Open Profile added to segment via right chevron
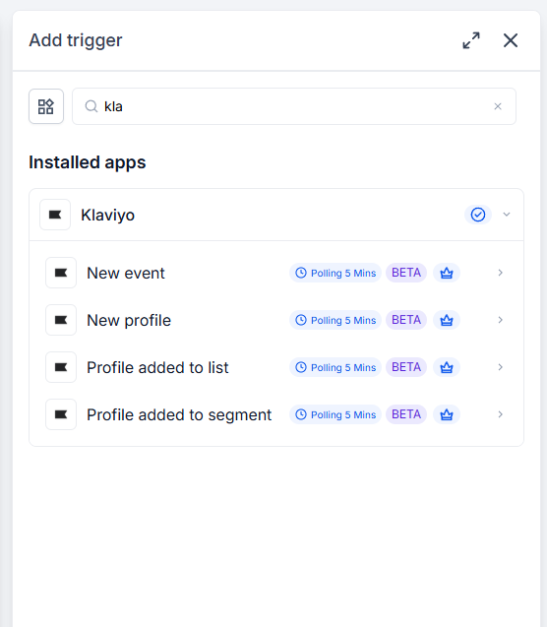 500,414
